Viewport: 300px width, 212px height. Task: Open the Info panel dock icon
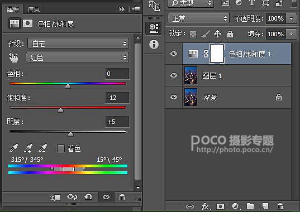click(154, 44)
